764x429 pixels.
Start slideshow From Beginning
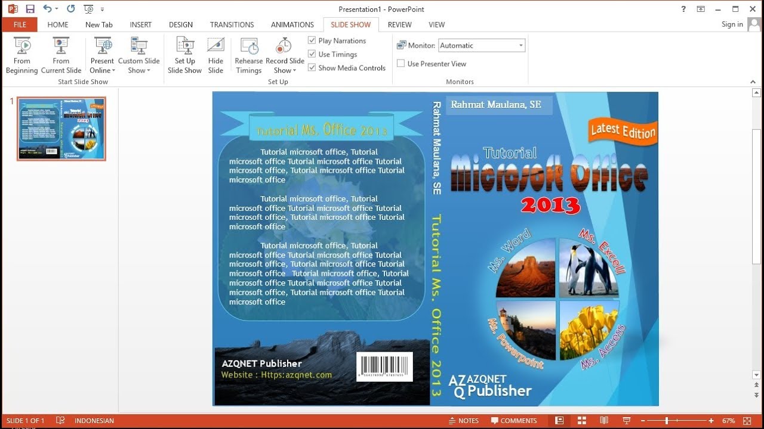click(22, 55)
